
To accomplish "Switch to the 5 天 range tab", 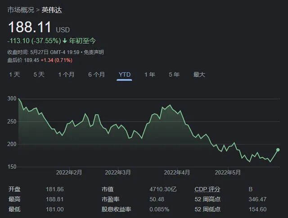I will pyautogui.click(x=39, y=75).
